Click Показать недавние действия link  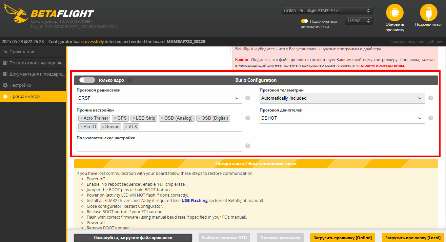click(x=417, y=42)
